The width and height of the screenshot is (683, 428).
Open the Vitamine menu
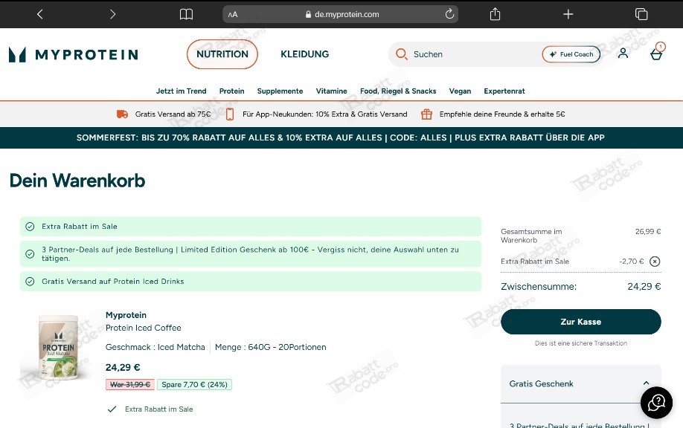pyautogui.click(x=332, y=91)
